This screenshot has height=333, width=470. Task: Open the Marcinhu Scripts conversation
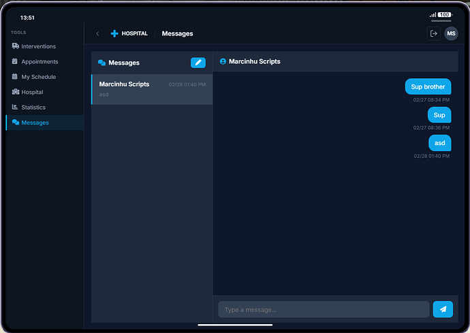click(152, 89)
